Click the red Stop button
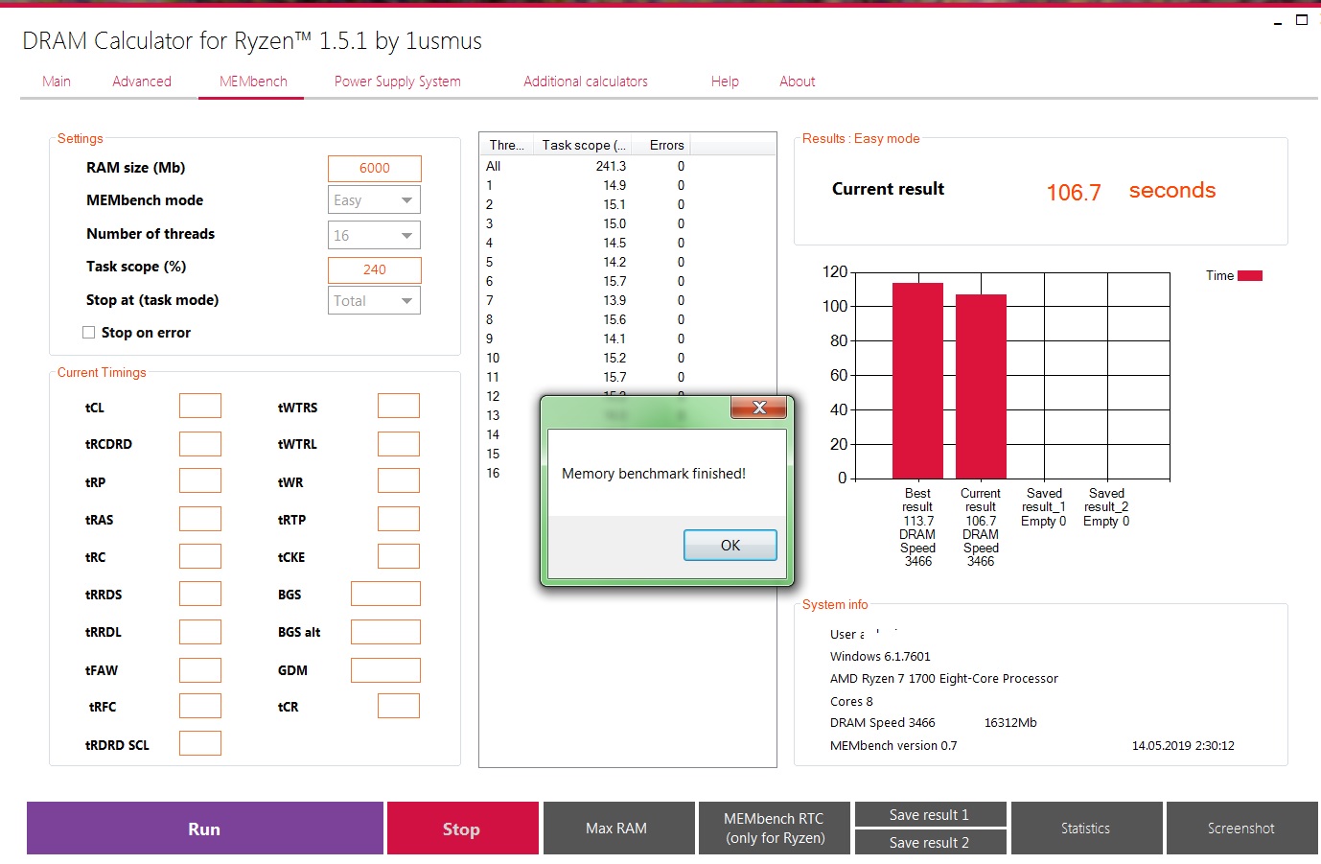This screenshot has width=1321, height=864. (x=461, y=829)
